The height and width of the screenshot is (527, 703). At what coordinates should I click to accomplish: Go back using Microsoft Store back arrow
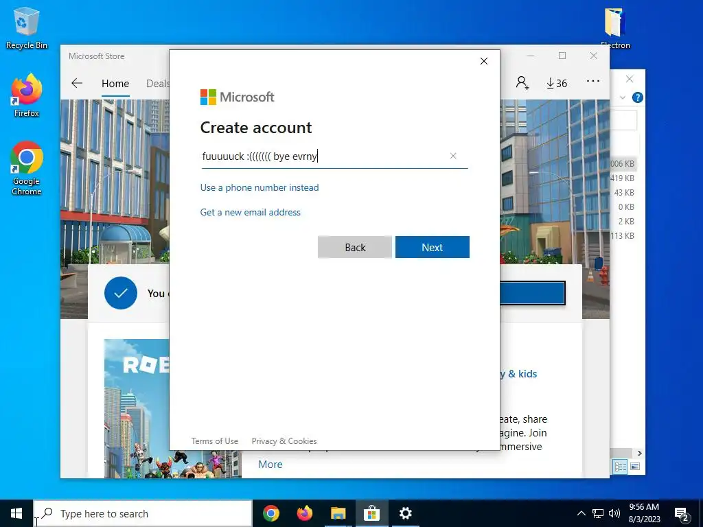[77, 83]
